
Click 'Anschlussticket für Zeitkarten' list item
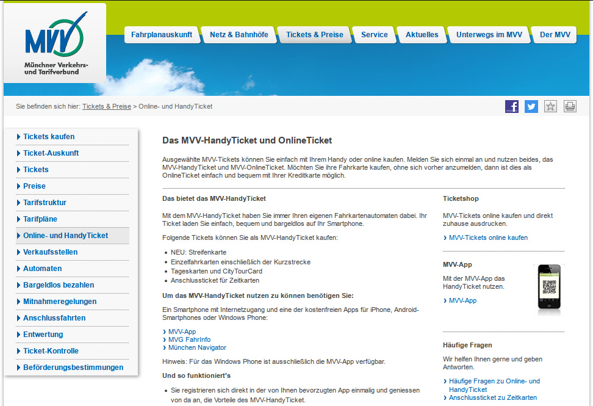click(x=215, y=280)
